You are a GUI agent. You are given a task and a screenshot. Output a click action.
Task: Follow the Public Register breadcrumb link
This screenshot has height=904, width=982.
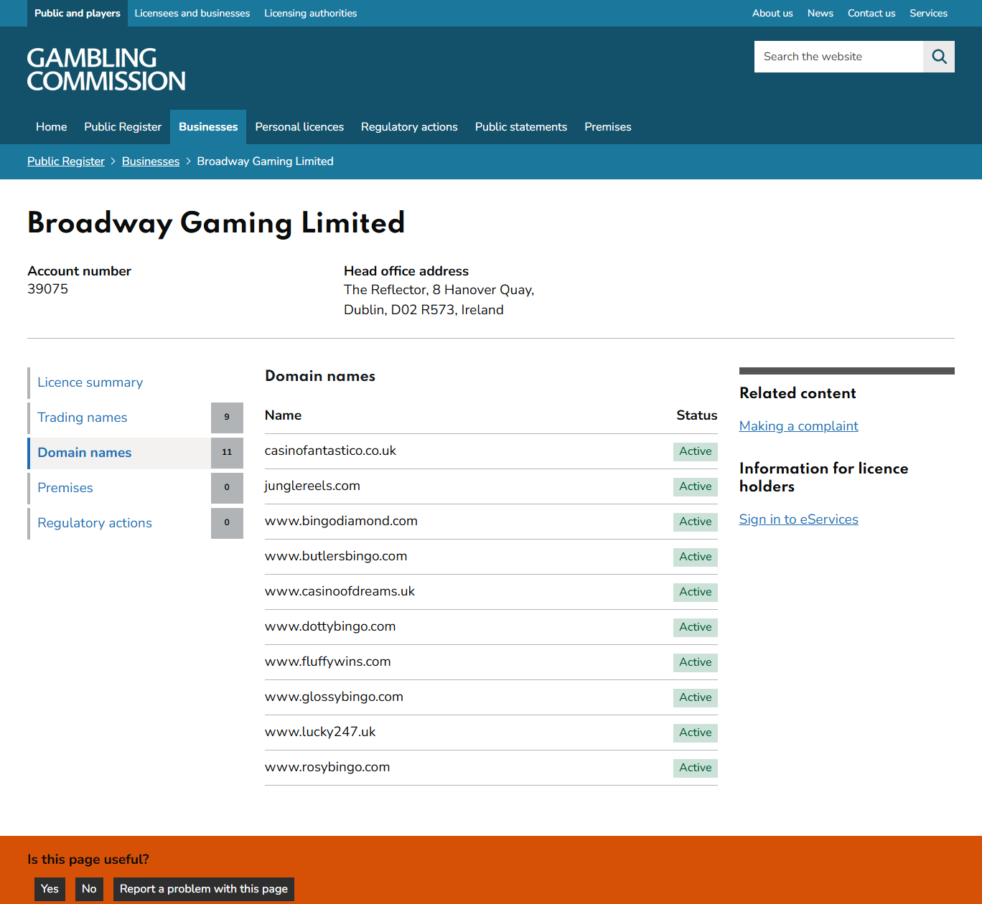click(66, 161)
